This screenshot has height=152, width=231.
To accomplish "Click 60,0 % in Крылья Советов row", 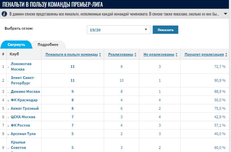I will point(220,148).
